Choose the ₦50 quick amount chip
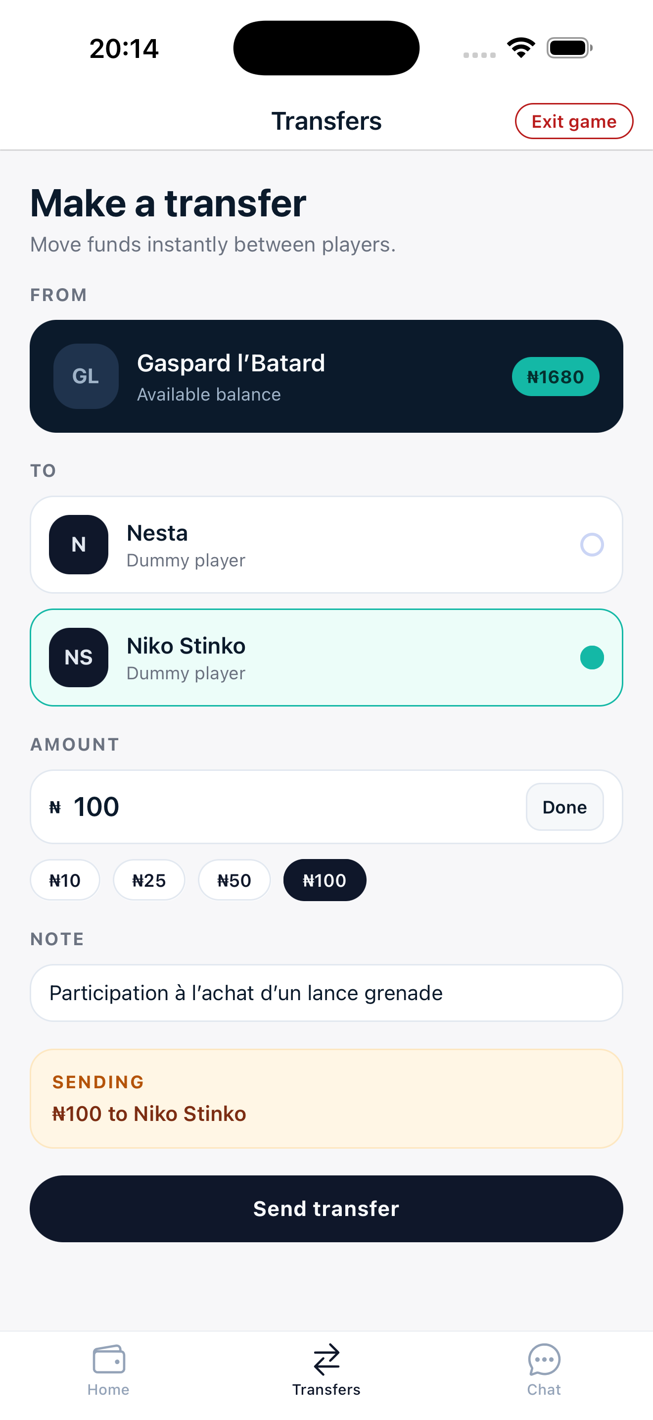This screenshot has width=653, height=1420. coord(234,880)
